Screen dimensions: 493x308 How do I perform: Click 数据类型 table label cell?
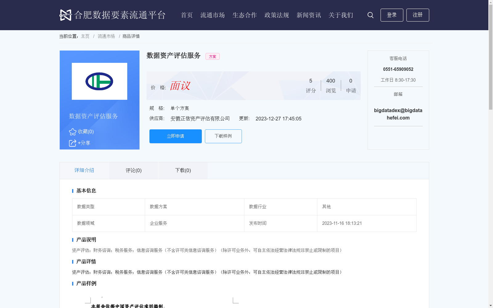tap(108, 207)
